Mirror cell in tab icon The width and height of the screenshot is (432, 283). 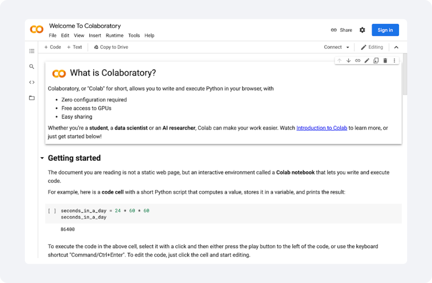click(376, 61)
